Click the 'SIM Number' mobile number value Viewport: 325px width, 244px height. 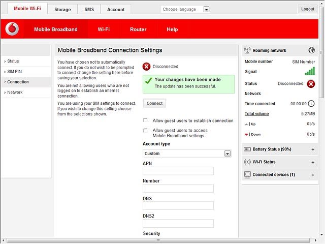click(x=304, y=62)
